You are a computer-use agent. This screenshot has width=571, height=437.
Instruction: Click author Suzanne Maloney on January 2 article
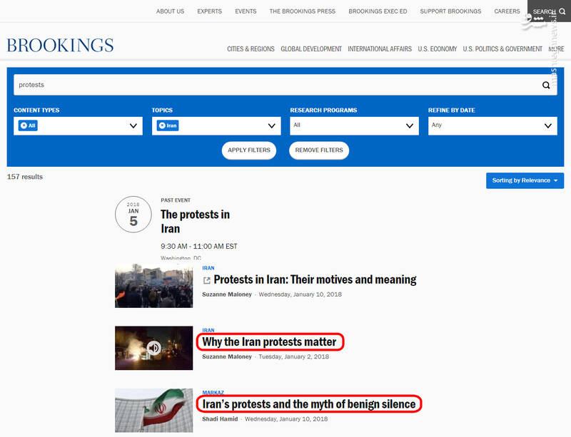(227, 356)
